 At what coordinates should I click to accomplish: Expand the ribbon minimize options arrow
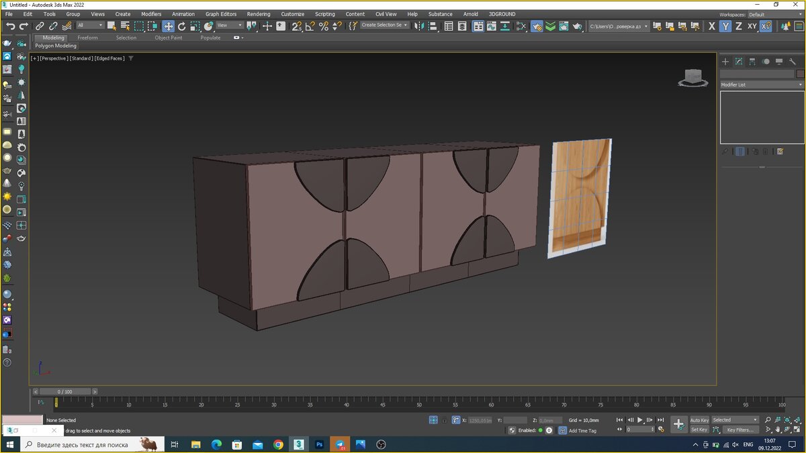tap(238, 38)
